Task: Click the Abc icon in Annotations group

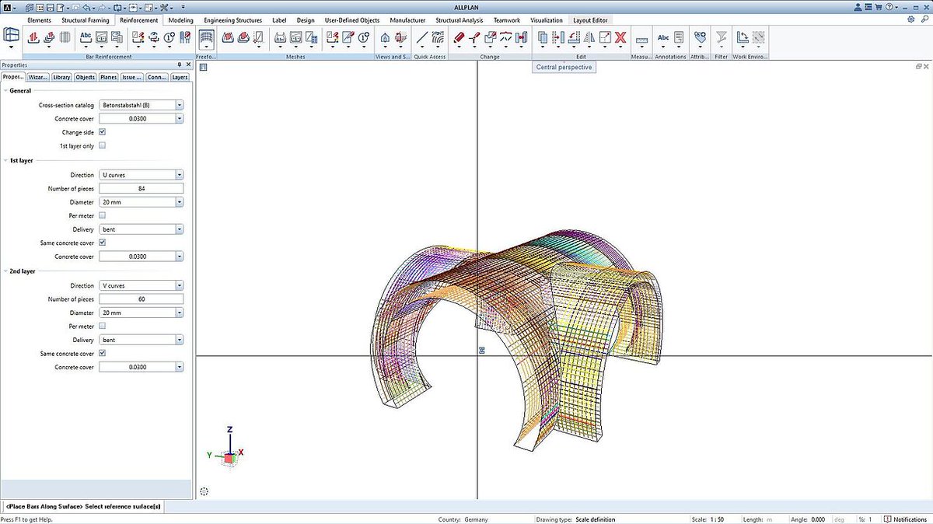Action: [x=663, y=37]
